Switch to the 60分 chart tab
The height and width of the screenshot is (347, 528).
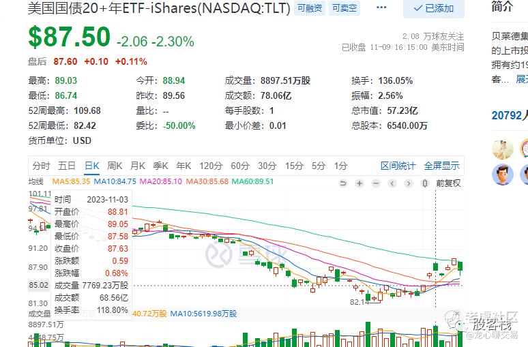tap(240, 166)
